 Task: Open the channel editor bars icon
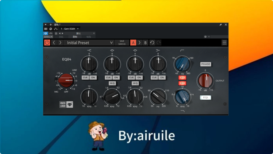[46, 29]
